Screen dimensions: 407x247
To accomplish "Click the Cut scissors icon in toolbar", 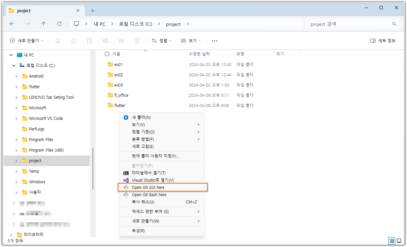I will click(58, 41).
